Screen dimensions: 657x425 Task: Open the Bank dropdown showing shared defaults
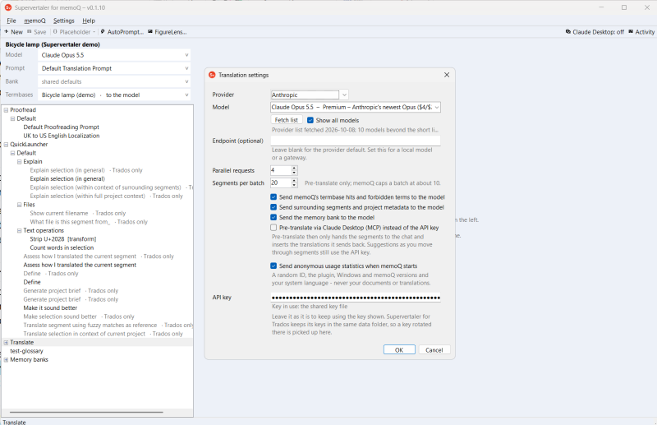(x=114, y=82)
